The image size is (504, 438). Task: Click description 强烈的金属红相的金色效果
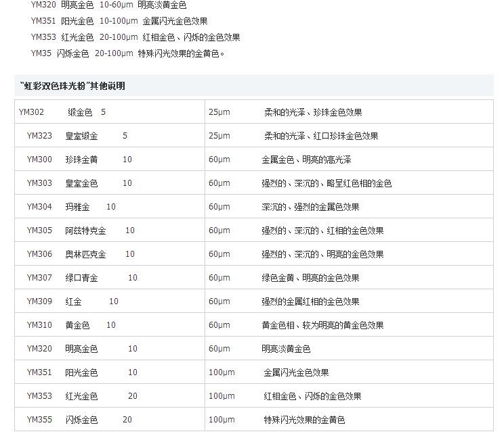[310, 301]
